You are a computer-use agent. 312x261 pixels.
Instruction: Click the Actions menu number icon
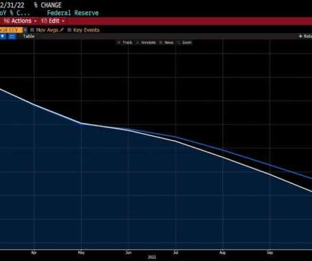7,21
